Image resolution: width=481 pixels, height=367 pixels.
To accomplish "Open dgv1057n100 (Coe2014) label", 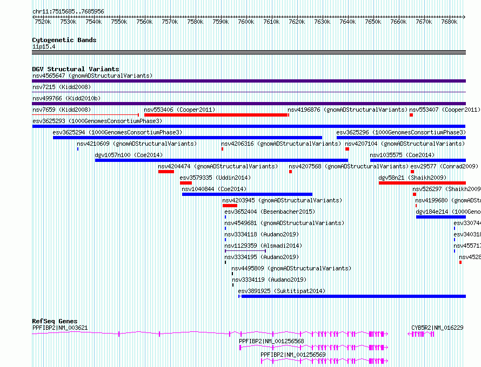I will tap(129, 155).
